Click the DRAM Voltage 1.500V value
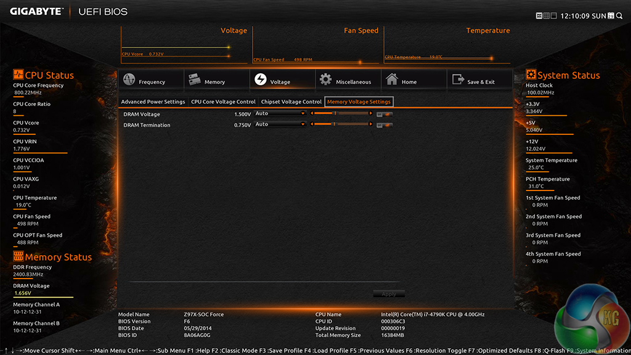 tap(242, 114)
